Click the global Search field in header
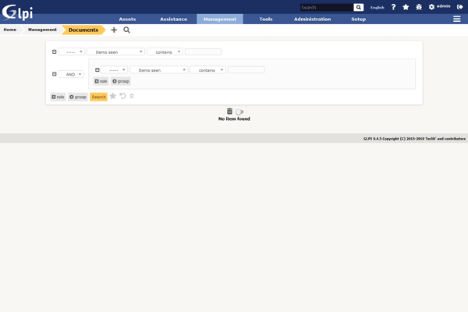 click(x=326, y=7)
